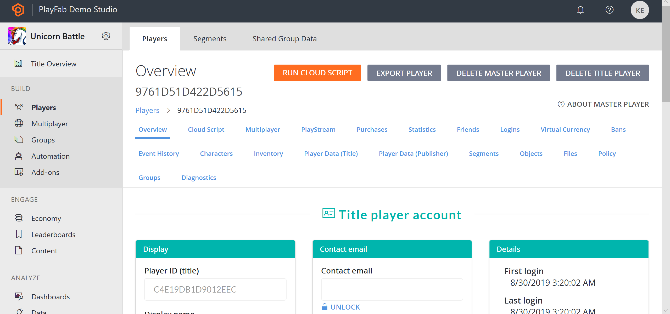Click the RUN CLOUD SCRIPT orange button
This screenshot has width=670, height=314.
point(317,72)
